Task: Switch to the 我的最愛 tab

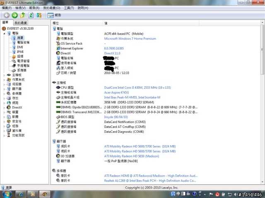Action: click(21, 23)
